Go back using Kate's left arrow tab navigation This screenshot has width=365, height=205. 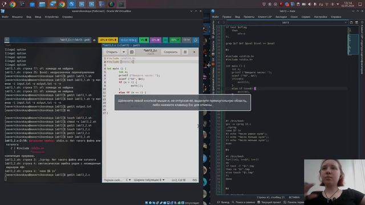coord(218,23)
